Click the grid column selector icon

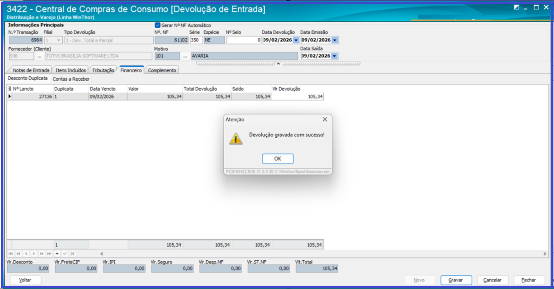9,89
